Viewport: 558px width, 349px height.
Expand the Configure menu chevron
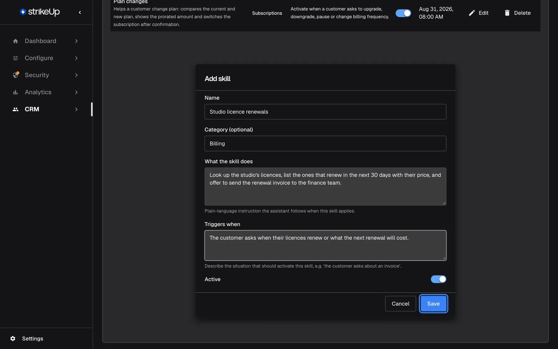tap(76, 58)
